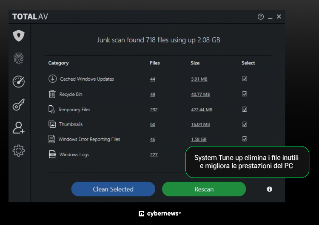
Task: Click the Files column header
Action: pos(155,63)
